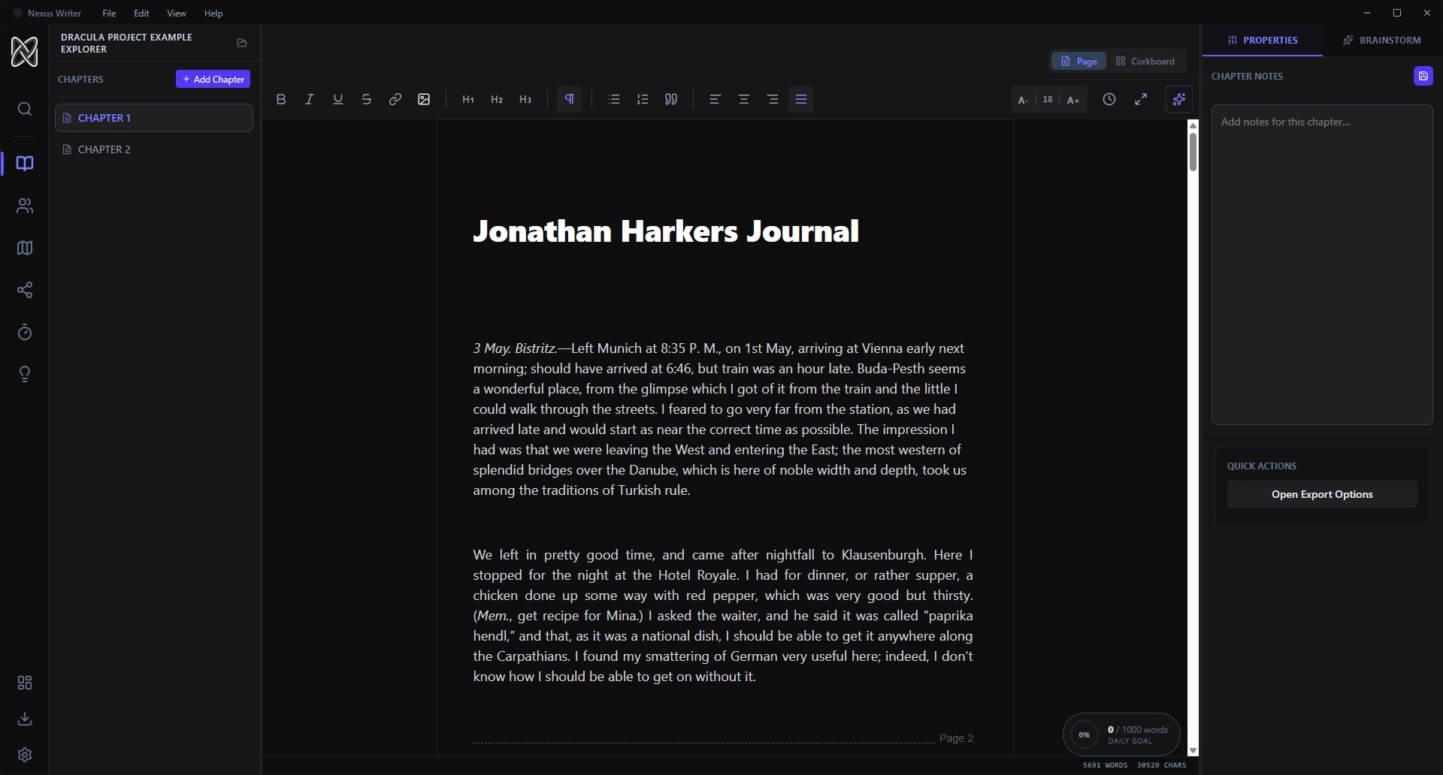The height and width of the screenshot is (775, 1443).
Task: Open the characters sidebar panel
Action: point(25,206)
